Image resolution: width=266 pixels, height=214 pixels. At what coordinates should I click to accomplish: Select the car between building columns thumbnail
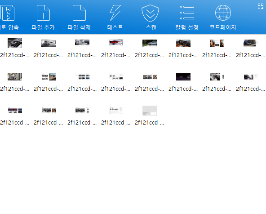click(15, 77)
